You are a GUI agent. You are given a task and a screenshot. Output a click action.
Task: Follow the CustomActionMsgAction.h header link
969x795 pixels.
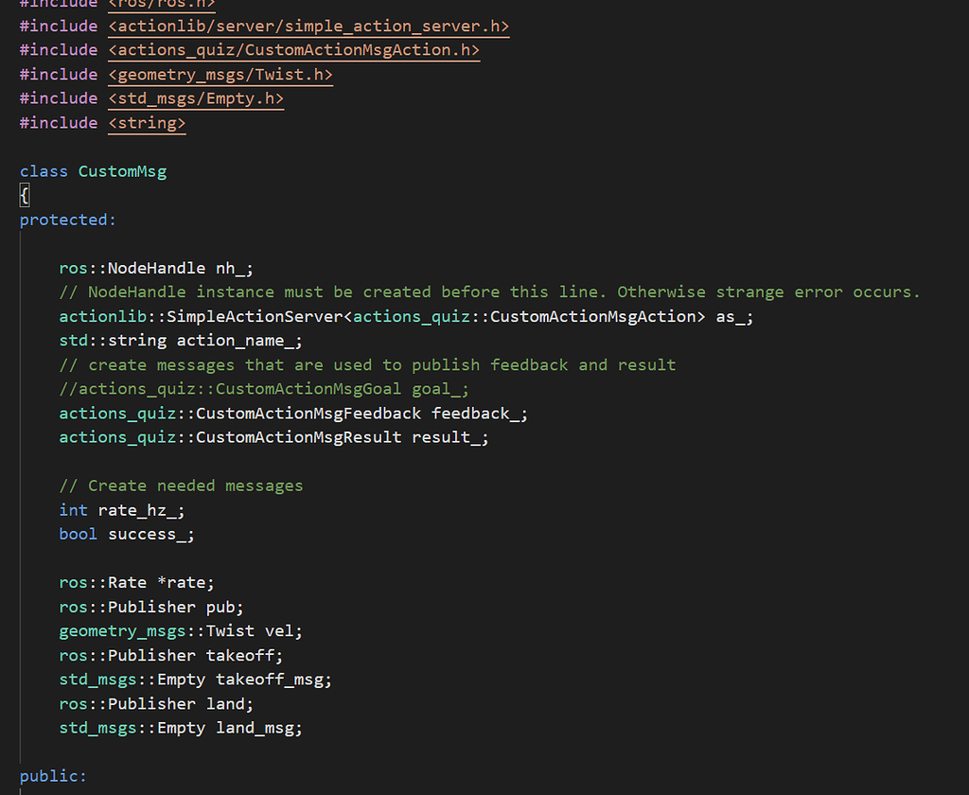coord(294,49)
